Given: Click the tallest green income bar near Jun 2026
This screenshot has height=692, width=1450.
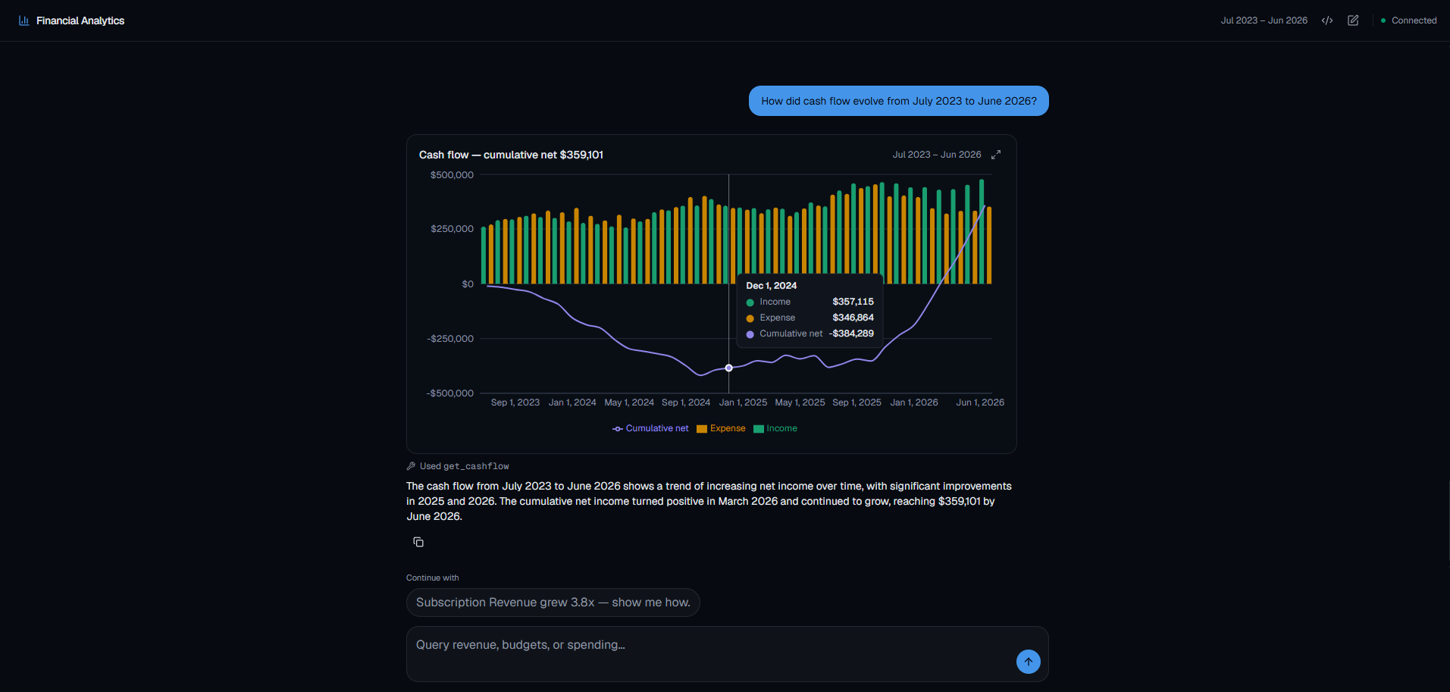Looking at the screenshot, I should pos(982,231).
